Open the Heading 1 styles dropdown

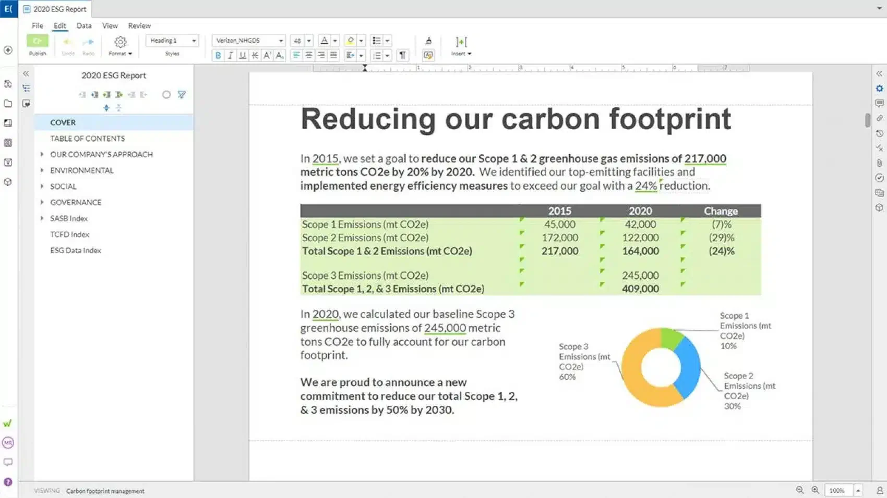tap(172, 41)
